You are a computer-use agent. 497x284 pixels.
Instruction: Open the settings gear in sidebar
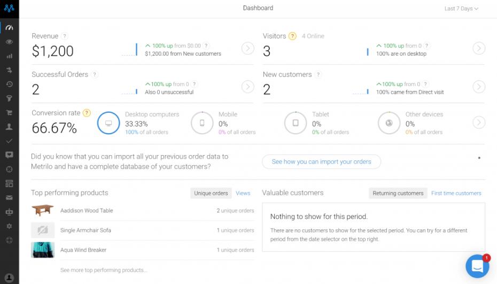9,226
